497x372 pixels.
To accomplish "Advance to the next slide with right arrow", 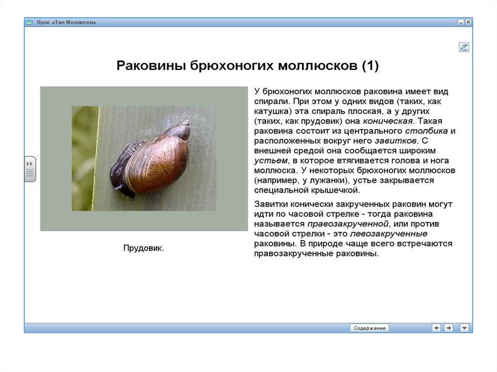I will point(449,328).
